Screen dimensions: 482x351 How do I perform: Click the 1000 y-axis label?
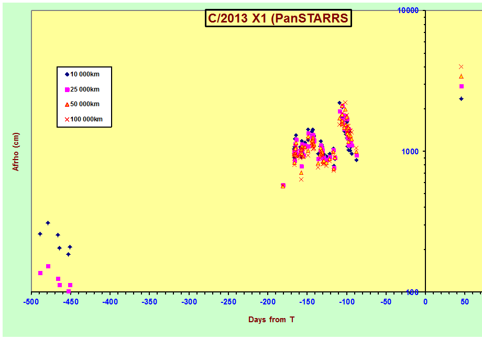point(410,151)
